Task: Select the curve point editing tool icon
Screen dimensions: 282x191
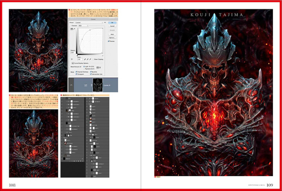Action: (x=72, y=29)
